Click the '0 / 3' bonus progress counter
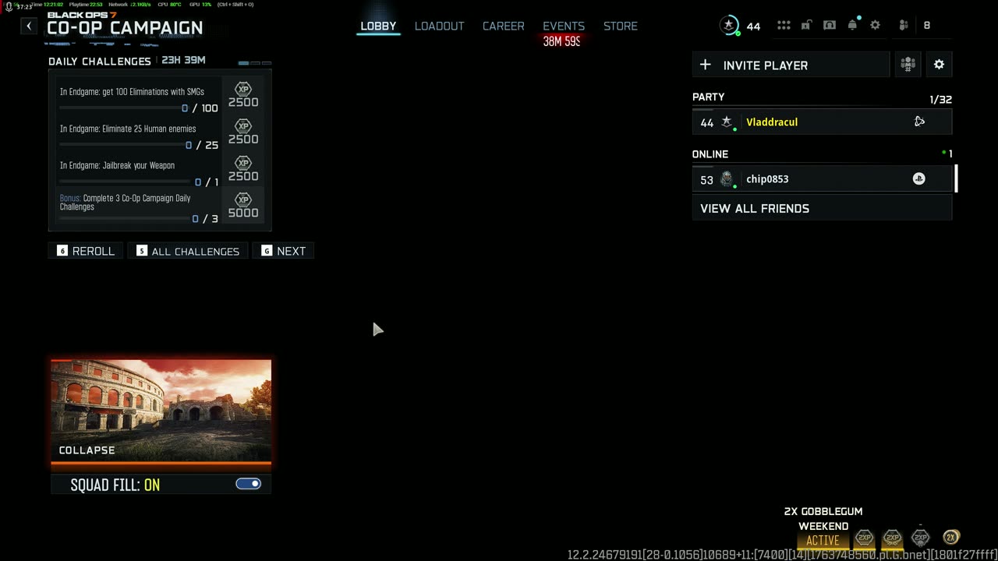Viewport: 998px width, 561px height. pyautogui.click(x=205, y=219)
